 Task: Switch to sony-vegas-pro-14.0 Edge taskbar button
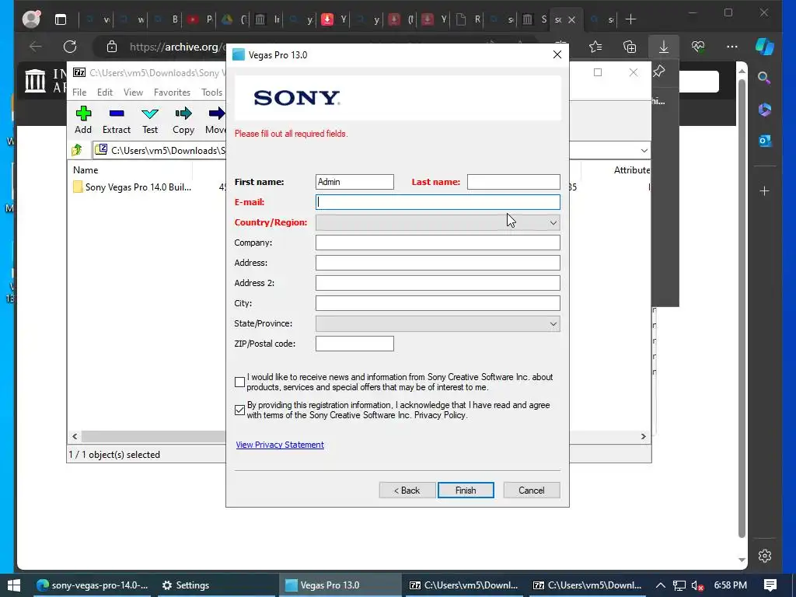pyautogui.click(x=93, y=585)
